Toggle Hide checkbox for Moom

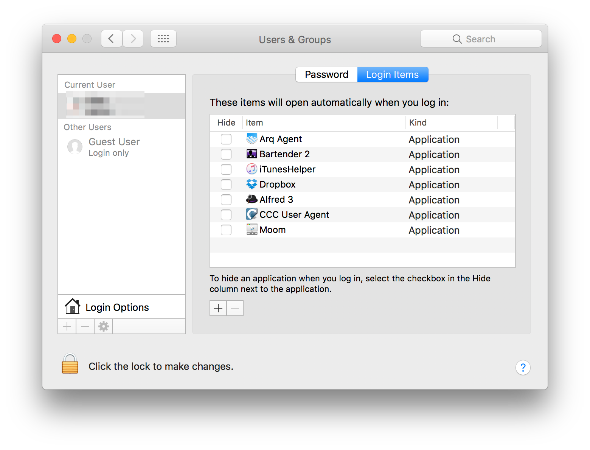point(226,230)
